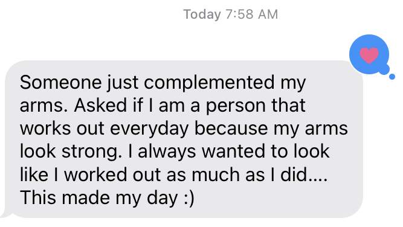Click the word 'complemented' in the message
Viewport: 403px width, 227px height.
point(209,83)
